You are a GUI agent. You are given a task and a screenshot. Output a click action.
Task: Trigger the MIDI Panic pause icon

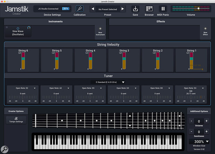point(163,9)
